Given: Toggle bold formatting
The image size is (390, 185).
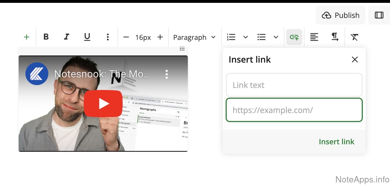Looking at the screenshot, I should pyautogui.click(x=46, y=37).
